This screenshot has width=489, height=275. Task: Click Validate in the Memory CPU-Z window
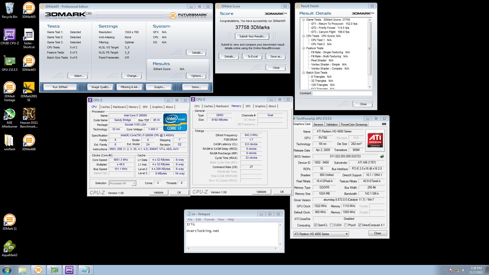click(x=261, y=192)
